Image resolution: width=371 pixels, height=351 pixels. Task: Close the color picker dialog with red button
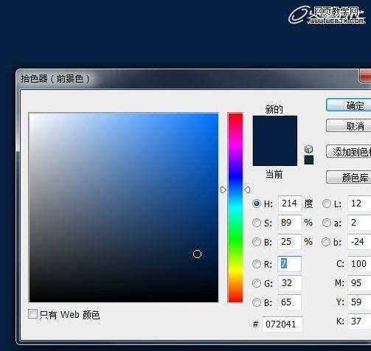pyautogui.click(x=365, y=76)
